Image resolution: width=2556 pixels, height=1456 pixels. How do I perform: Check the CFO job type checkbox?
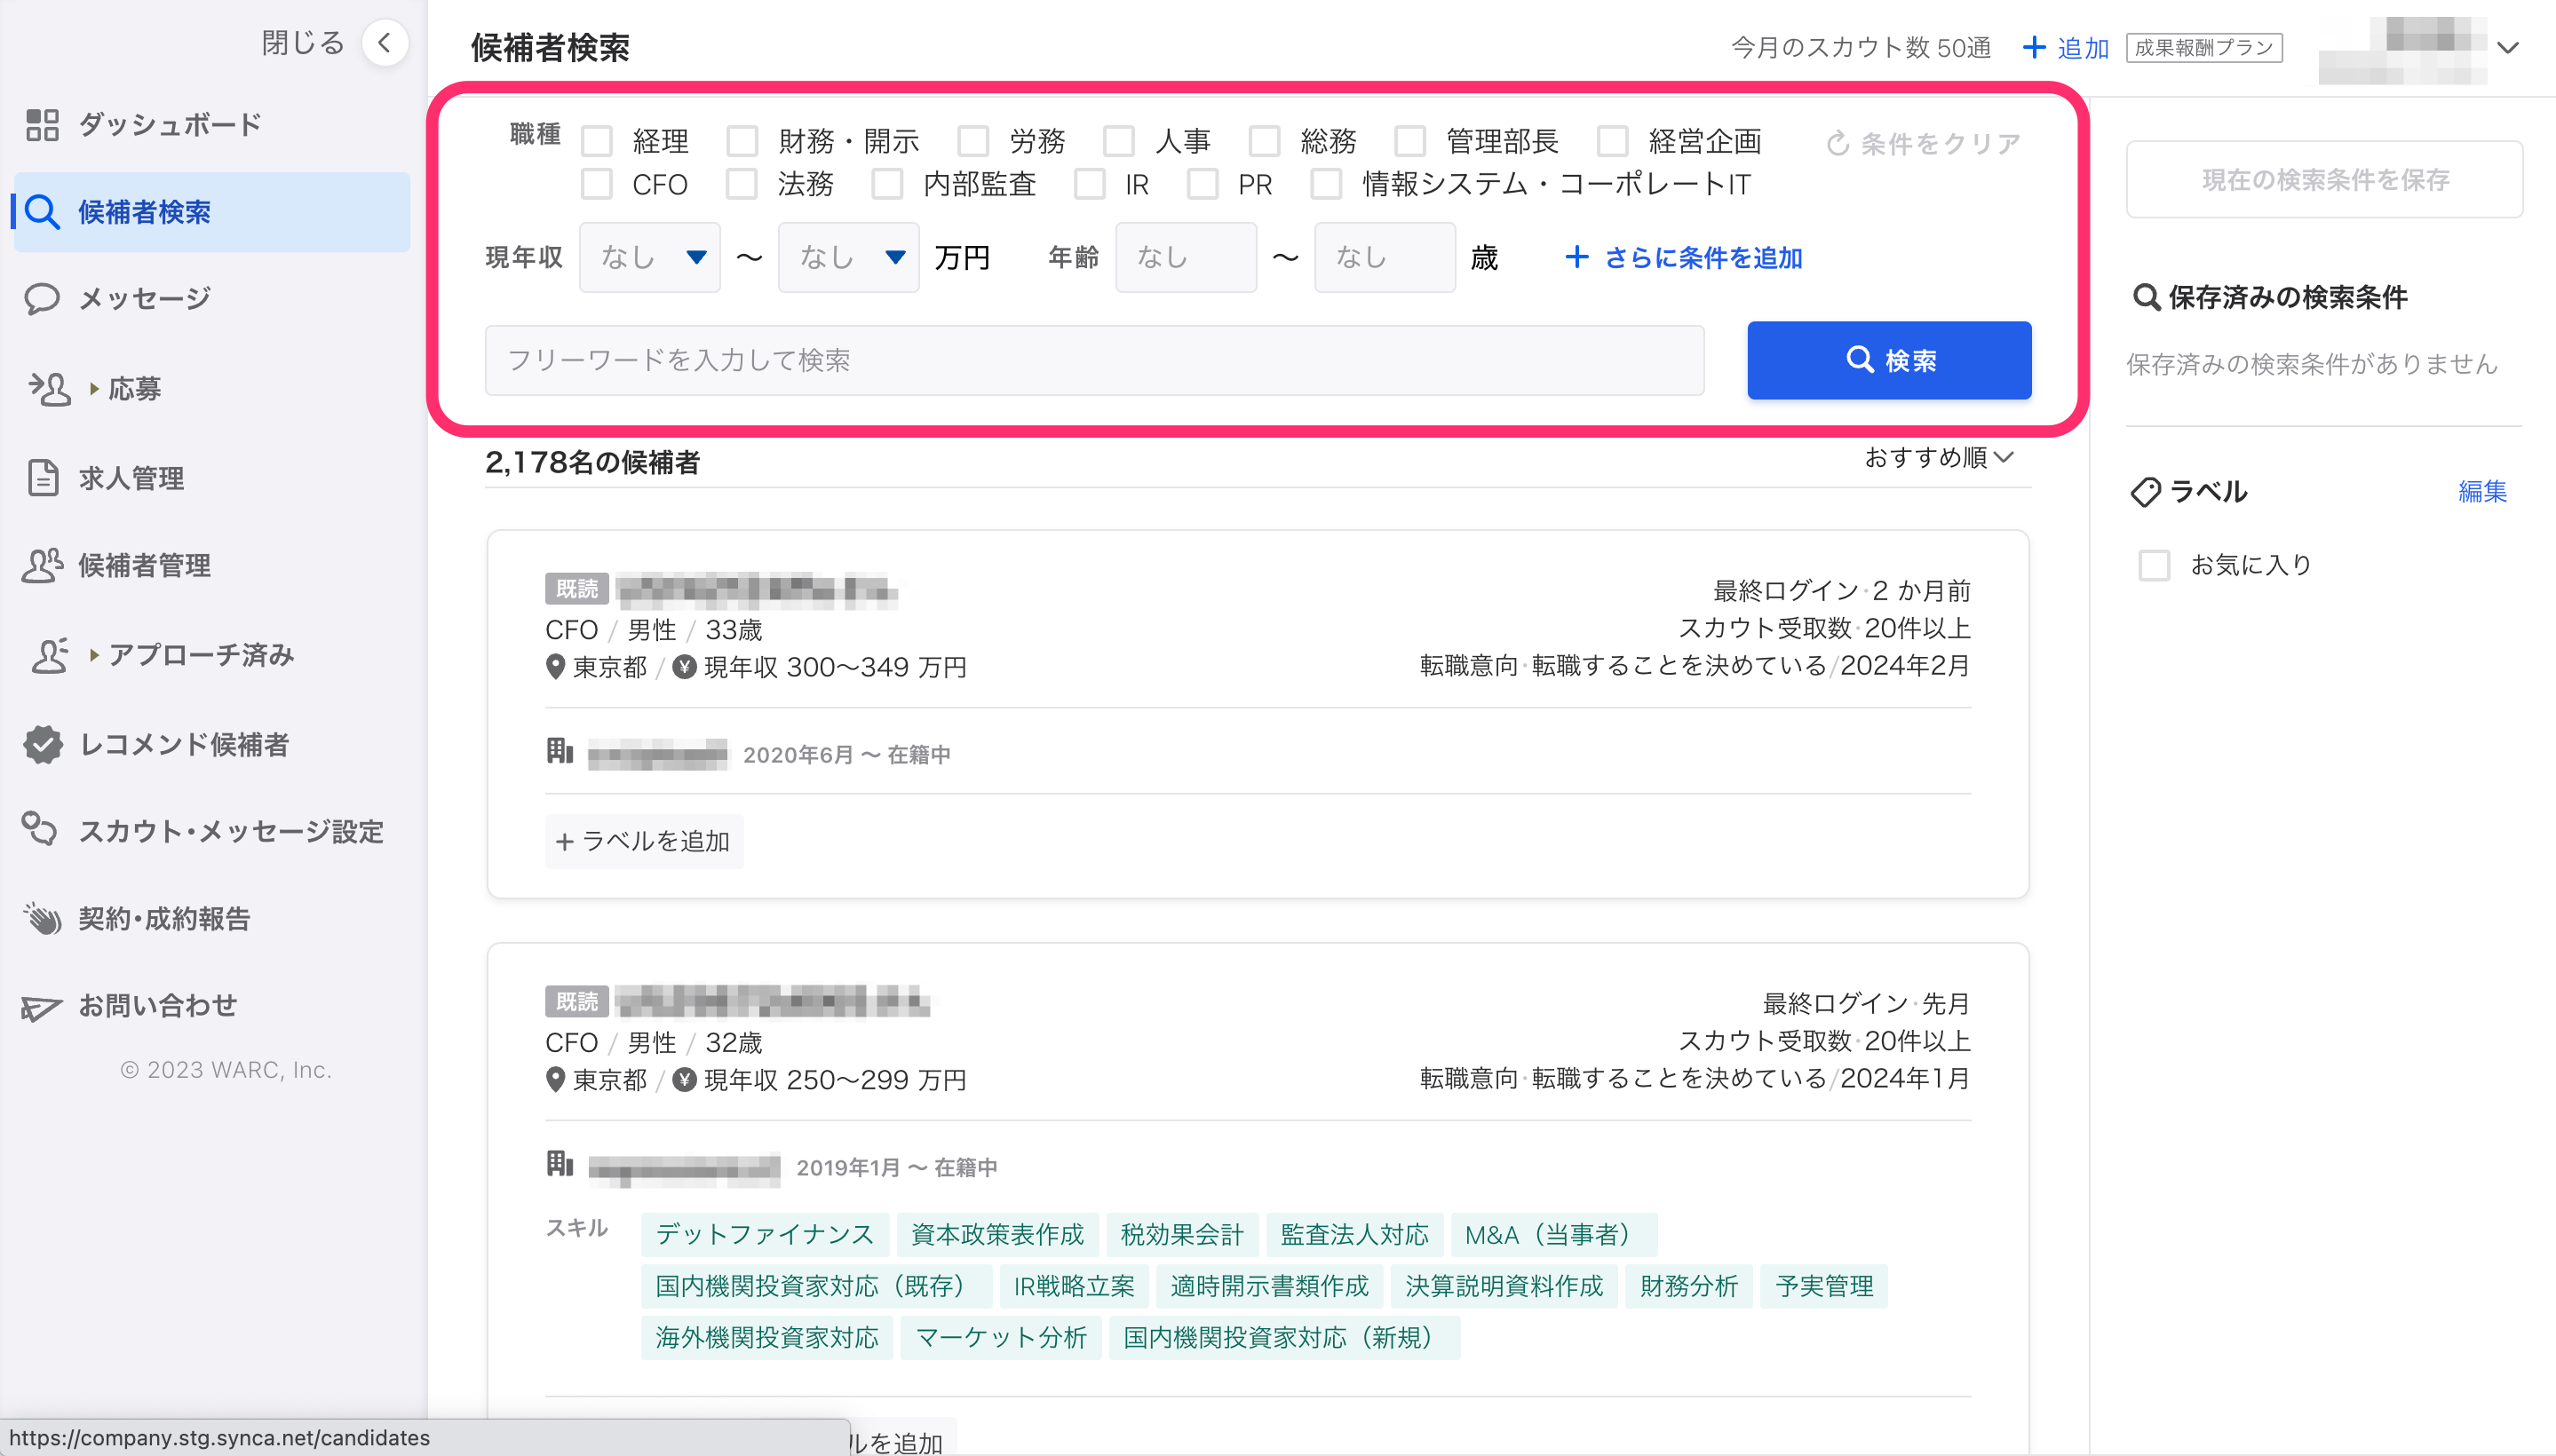(x=597, y=184)
